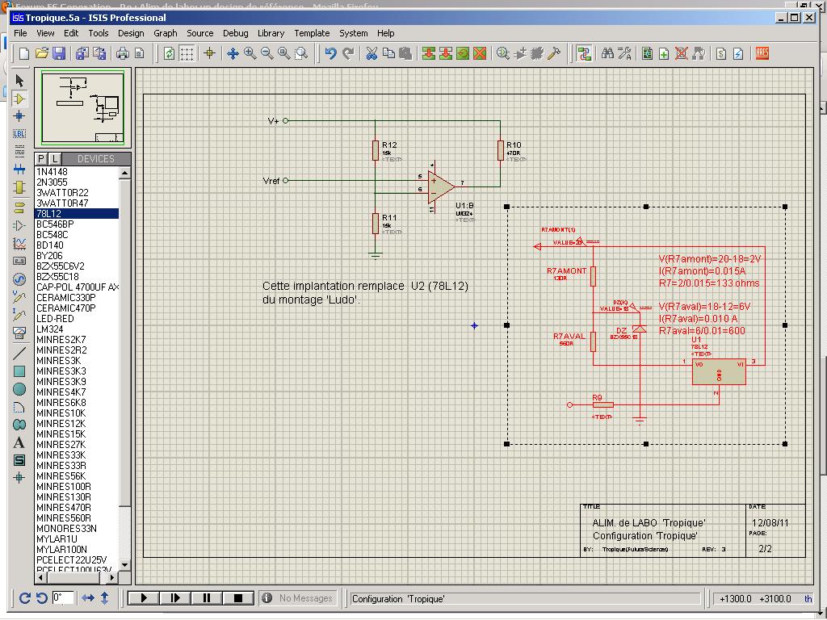
Task: Toggle the wire auto-router button
Action: click(x=584, y=53)
